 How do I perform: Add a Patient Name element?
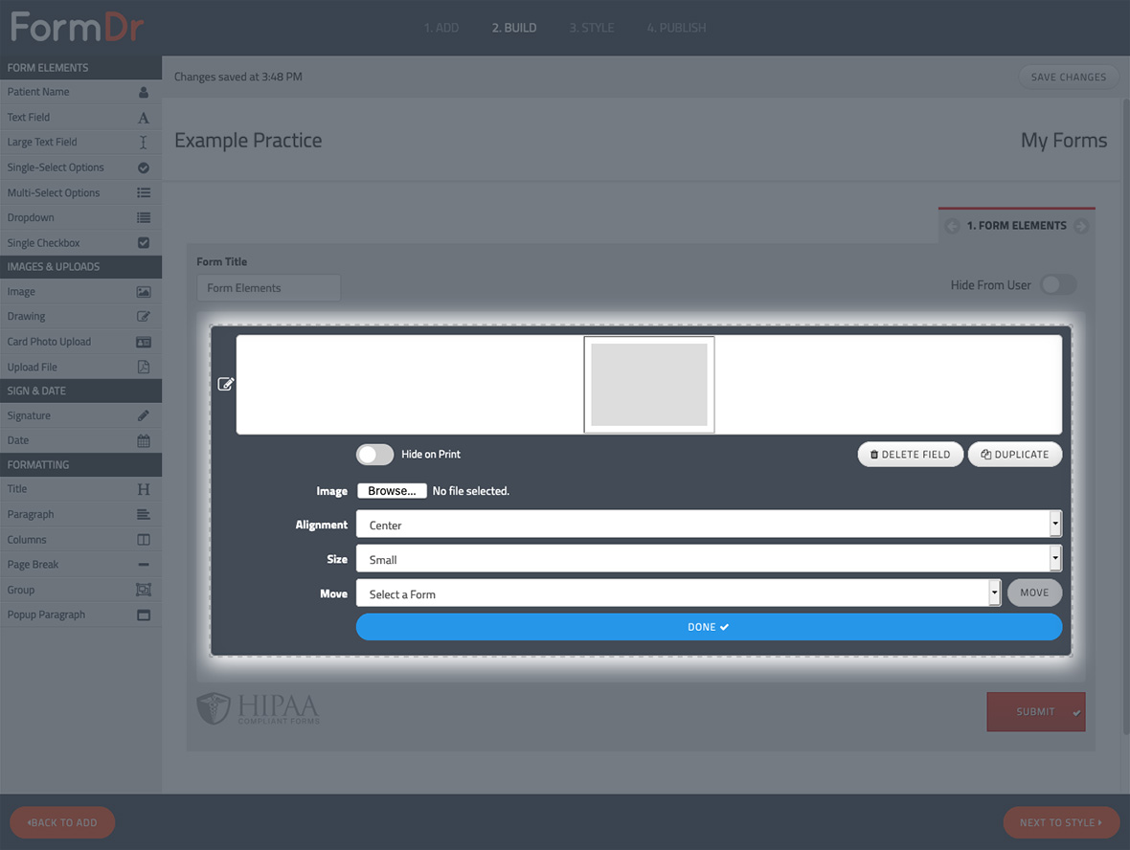pos(80,92)
